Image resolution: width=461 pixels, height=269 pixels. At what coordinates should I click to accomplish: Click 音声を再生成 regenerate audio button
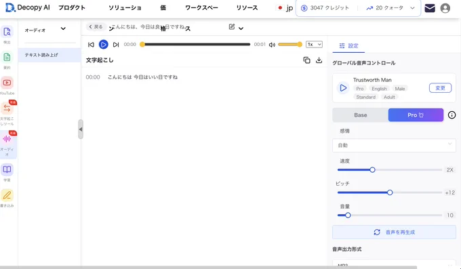[394, 232]
